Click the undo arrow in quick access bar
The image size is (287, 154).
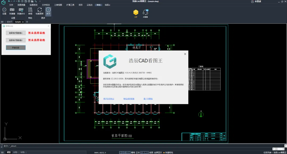click(9, 1)
